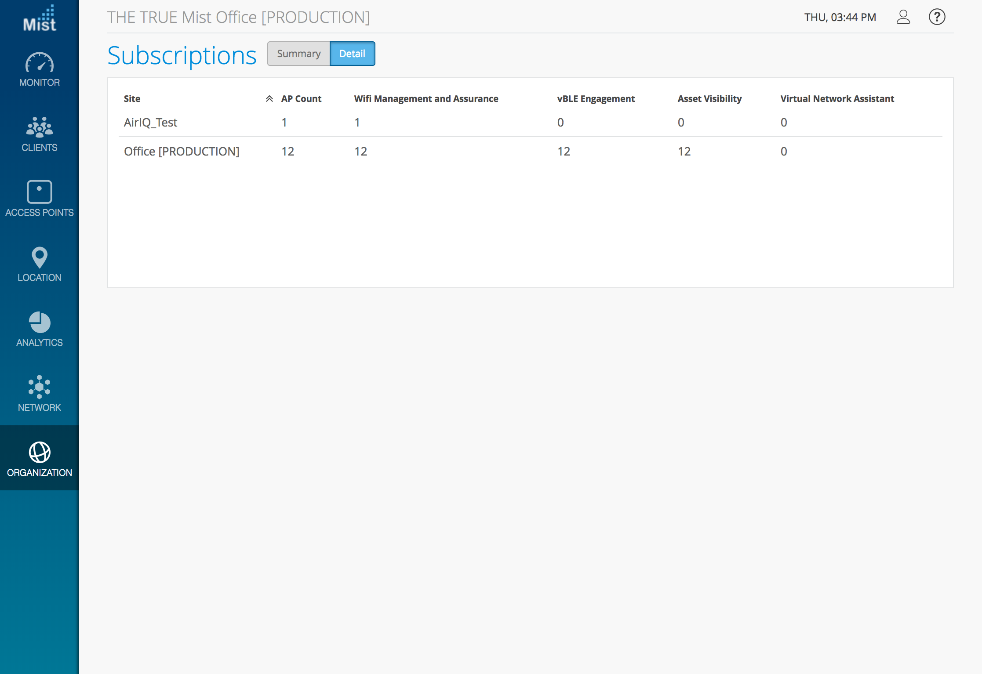Go to Clients section icon
This screenshot has width=982, height=674.
40,127
